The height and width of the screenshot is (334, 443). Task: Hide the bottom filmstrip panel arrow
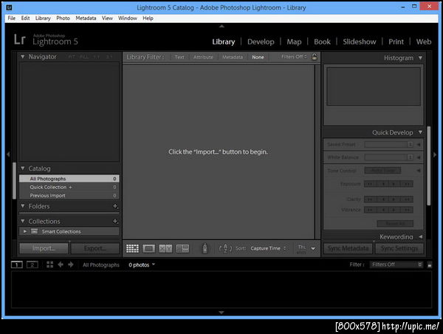pyautogui.click(x=221, y=313)
